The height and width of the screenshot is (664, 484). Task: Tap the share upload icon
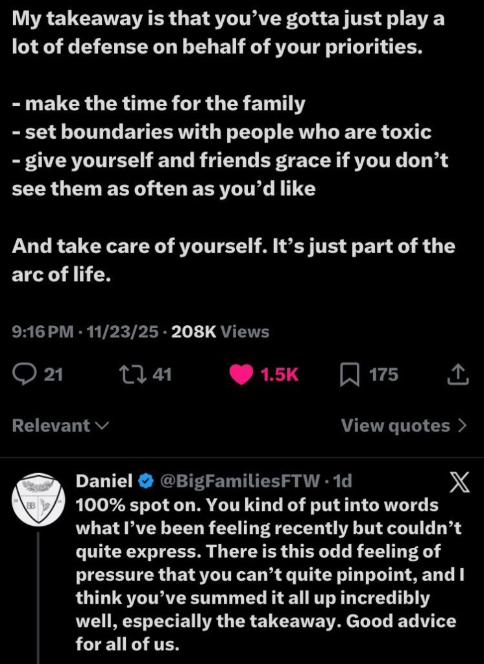pos(458,375)
